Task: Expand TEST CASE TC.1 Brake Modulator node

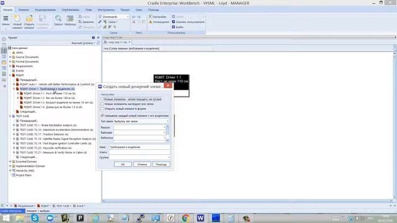Action: point(14,125)
